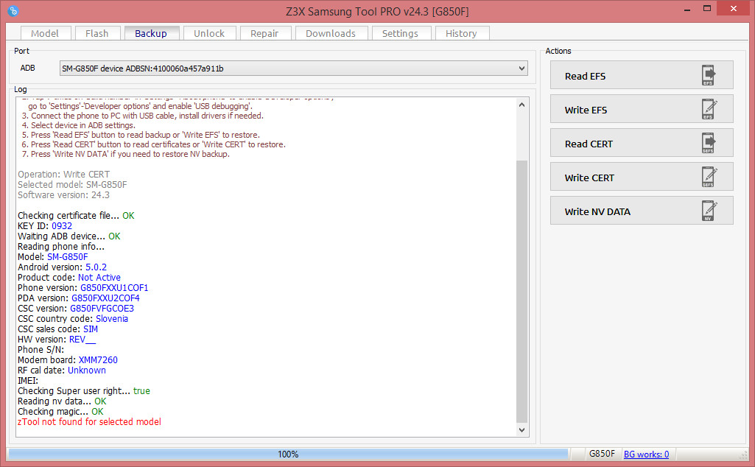This screenshot has width=755, height=467.
Task: Click the G850F status bar entry
Action: [x=602, y=454]
